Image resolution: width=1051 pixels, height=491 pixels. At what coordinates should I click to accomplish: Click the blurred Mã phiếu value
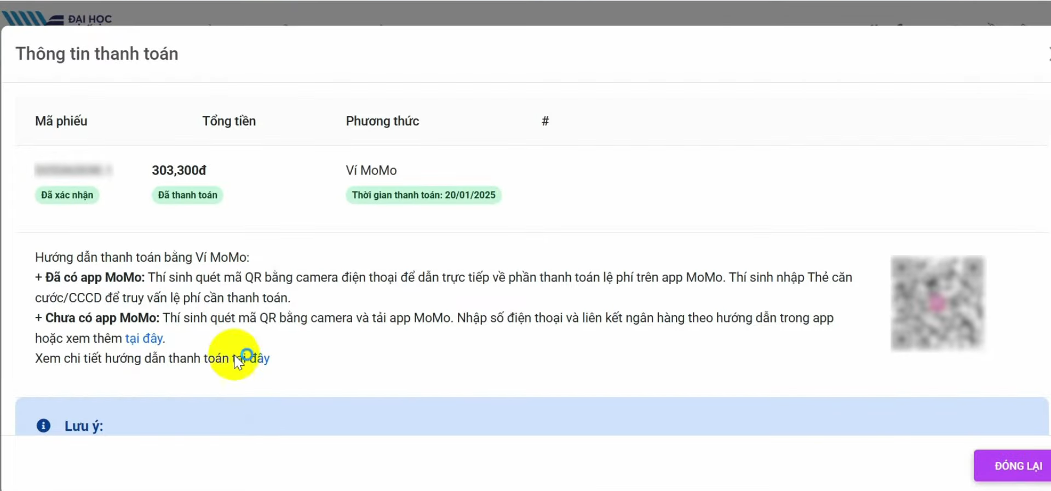click(x=73, y=170)
